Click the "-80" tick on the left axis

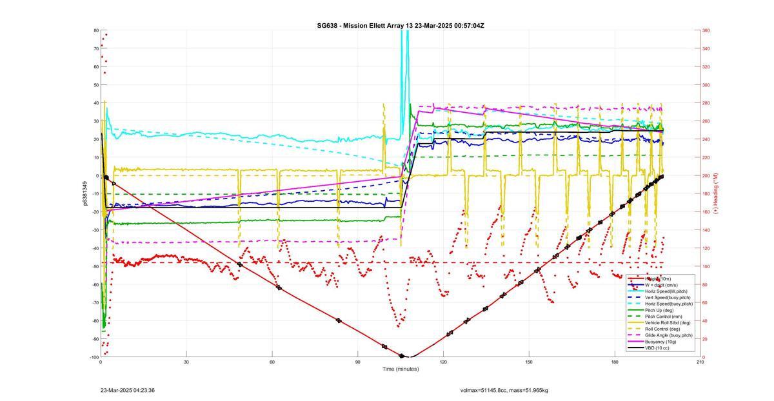(94, 321)
